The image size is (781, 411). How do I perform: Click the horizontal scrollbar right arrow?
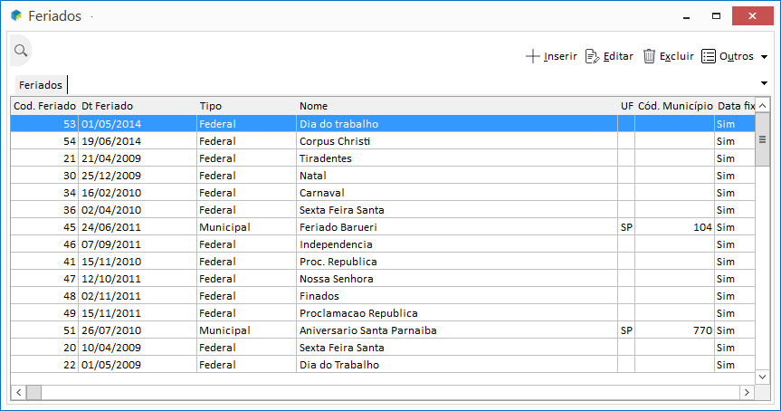747,393
